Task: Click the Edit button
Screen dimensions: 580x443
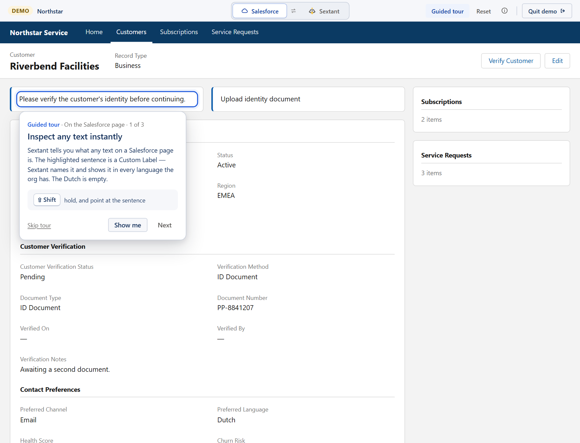Action: pyautogui.click(x=557, y=61)
